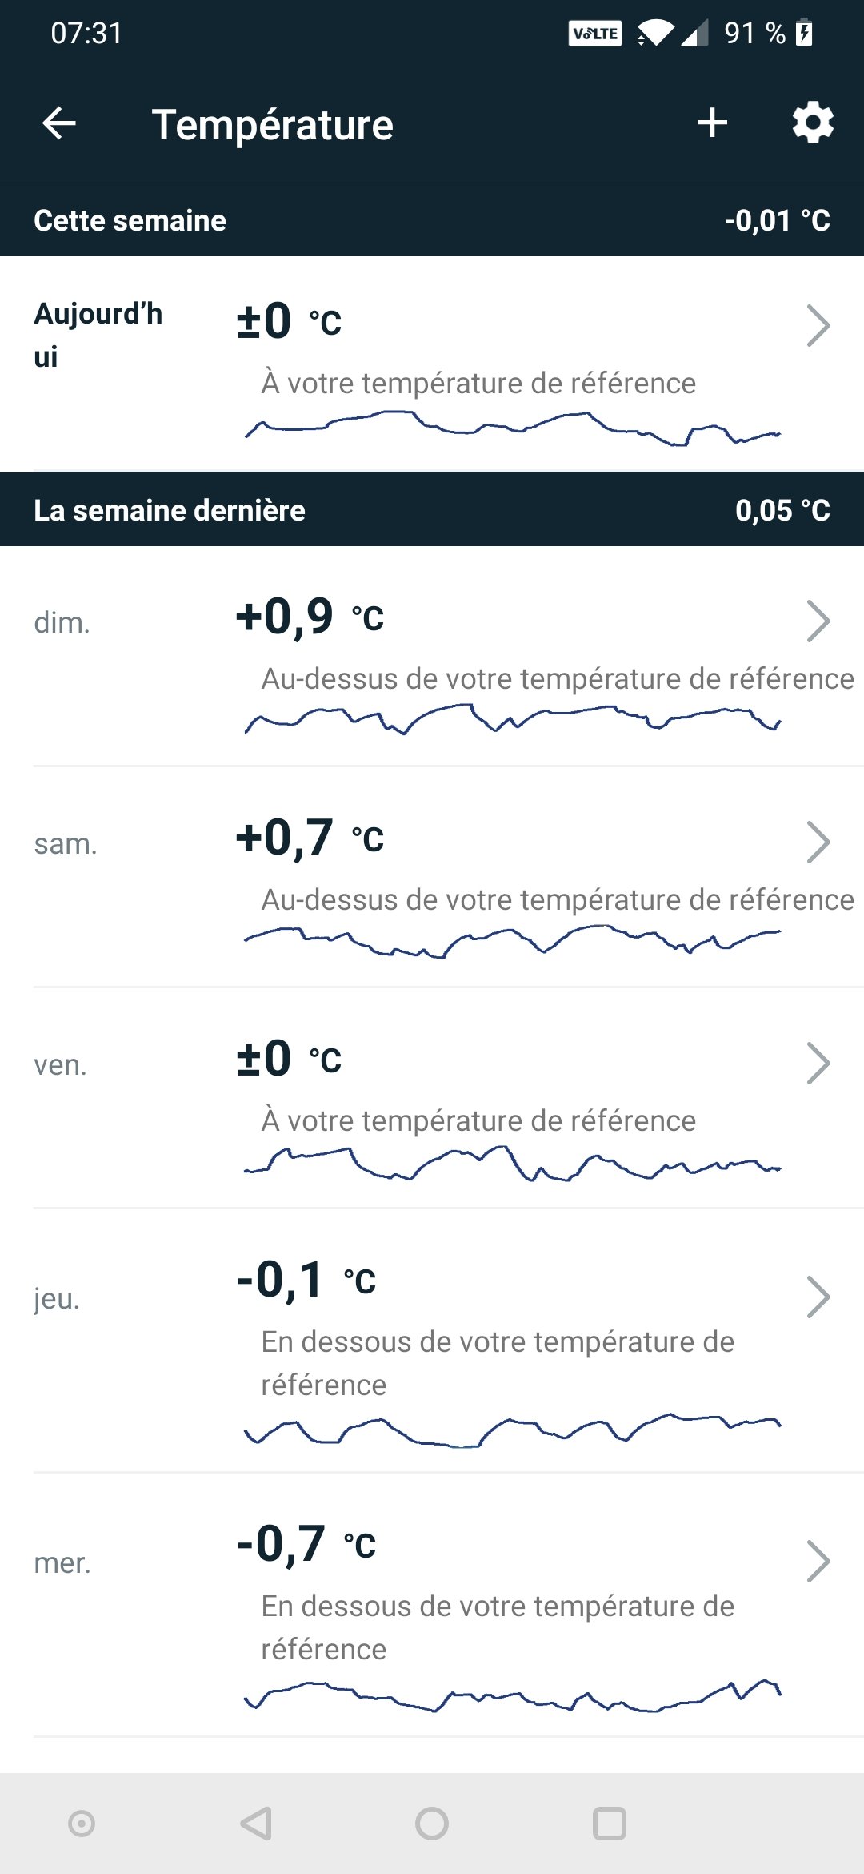The height and width of the screenshot is (1874, 864).
Task: Tap the small circle icon in navigation bar
Action: [82, 1824]
